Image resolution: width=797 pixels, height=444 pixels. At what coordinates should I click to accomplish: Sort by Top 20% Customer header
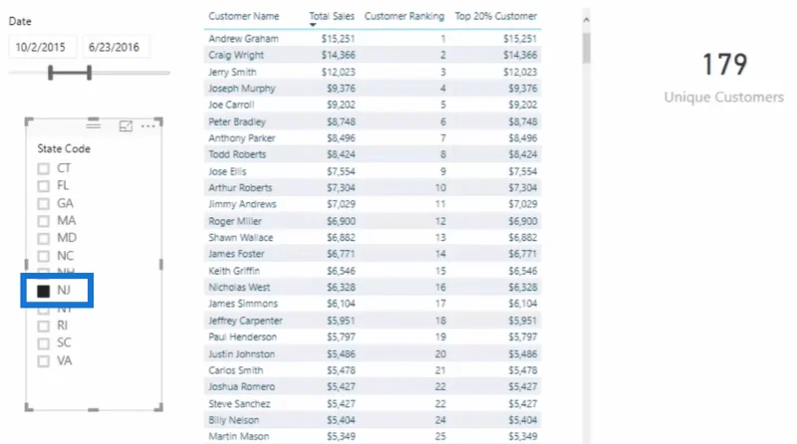(x=495, y=16)
